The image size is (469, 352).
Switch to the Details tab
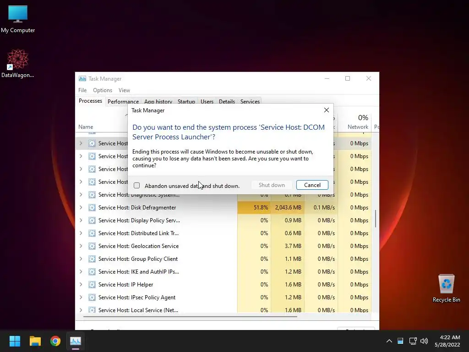227,101
